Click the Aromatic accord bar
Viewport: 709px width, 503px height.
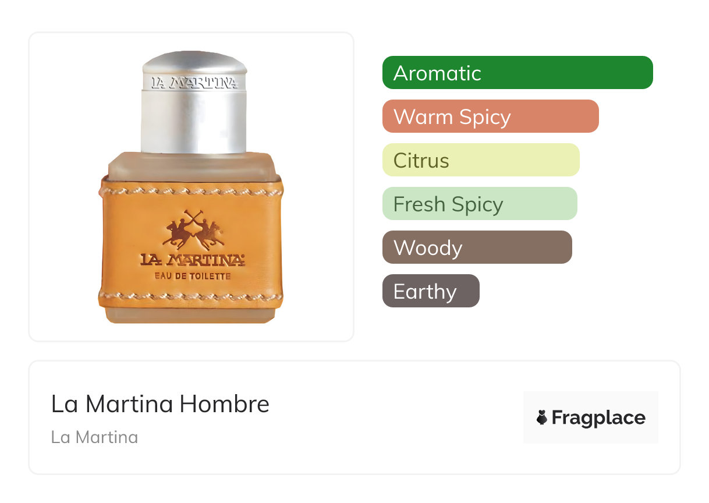pyautogui.click(x=517, y=73)
